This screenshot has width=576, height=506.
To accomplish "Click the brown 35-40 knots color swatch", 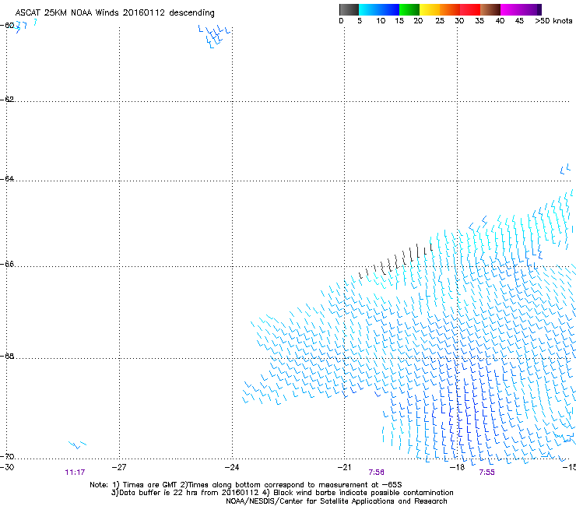I will [x=490, y=9].
